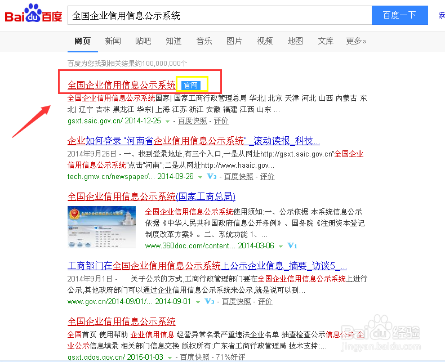This screenshot has height=362, width=445.
Task: Open the 知道 tab
Action: point(173,41)
